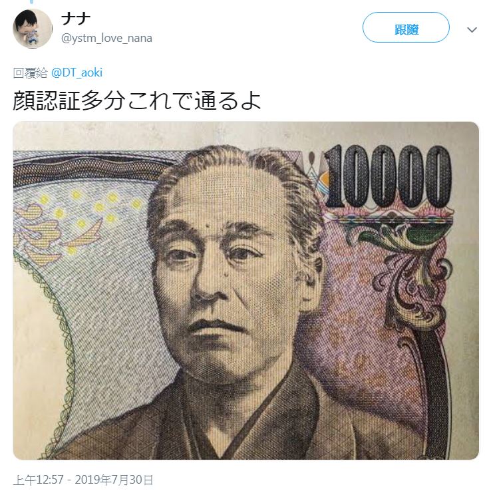This screenshot has height=495, width=487.
Task: Click the 2019年7月30日 date text
Action: pyautogui.click(x=114, y=480)
